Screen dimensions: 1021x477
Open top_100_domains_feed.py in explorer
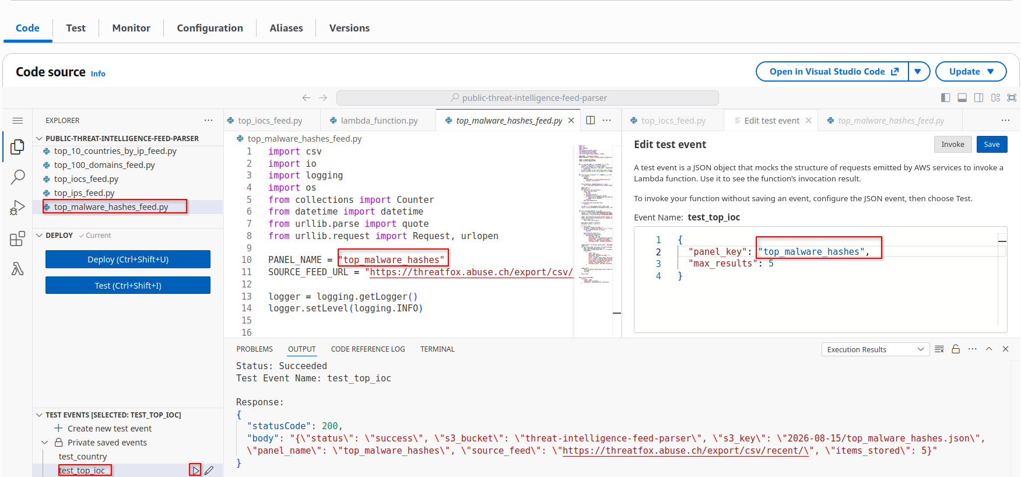point(104,165)
